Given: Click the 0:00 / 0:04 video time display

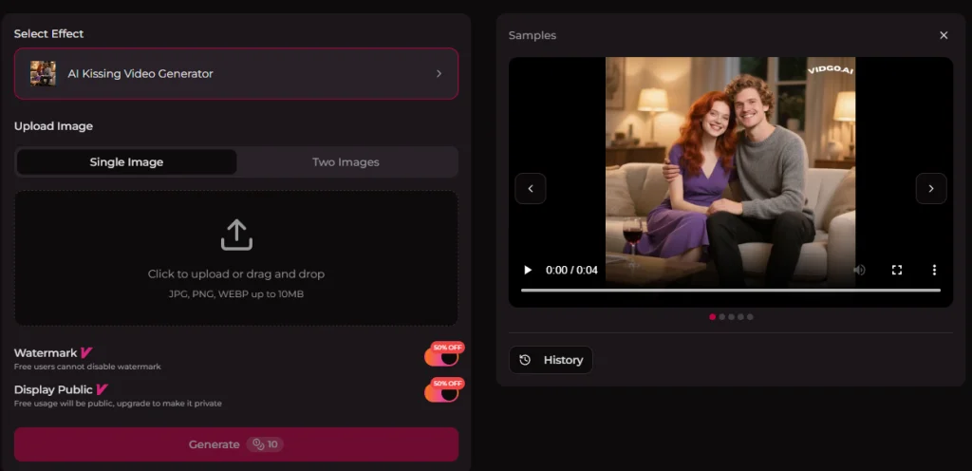Looking at the screenshot, I should coord(571,271).
